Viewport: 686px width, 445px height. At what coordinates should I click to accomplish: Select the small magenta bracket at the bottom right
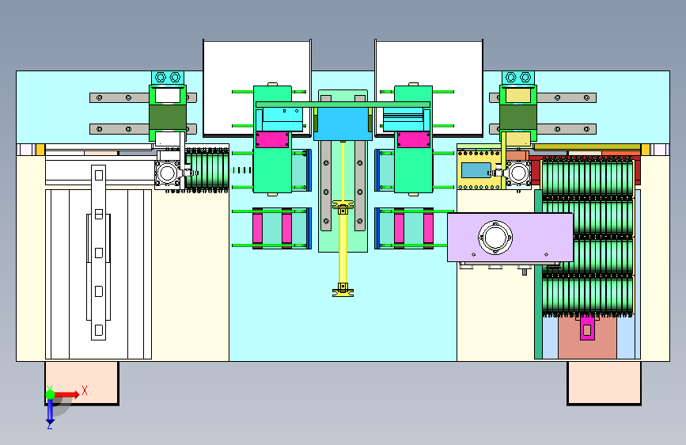[587, 329]
